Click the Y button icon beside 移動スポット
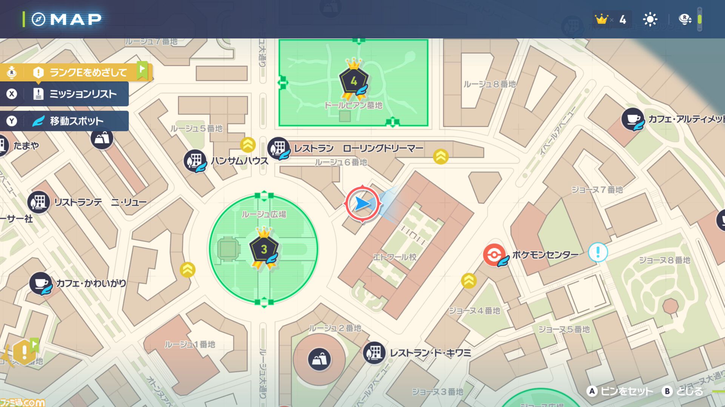Viewport: 725px width, 407px height. click(x=12, y=121)
